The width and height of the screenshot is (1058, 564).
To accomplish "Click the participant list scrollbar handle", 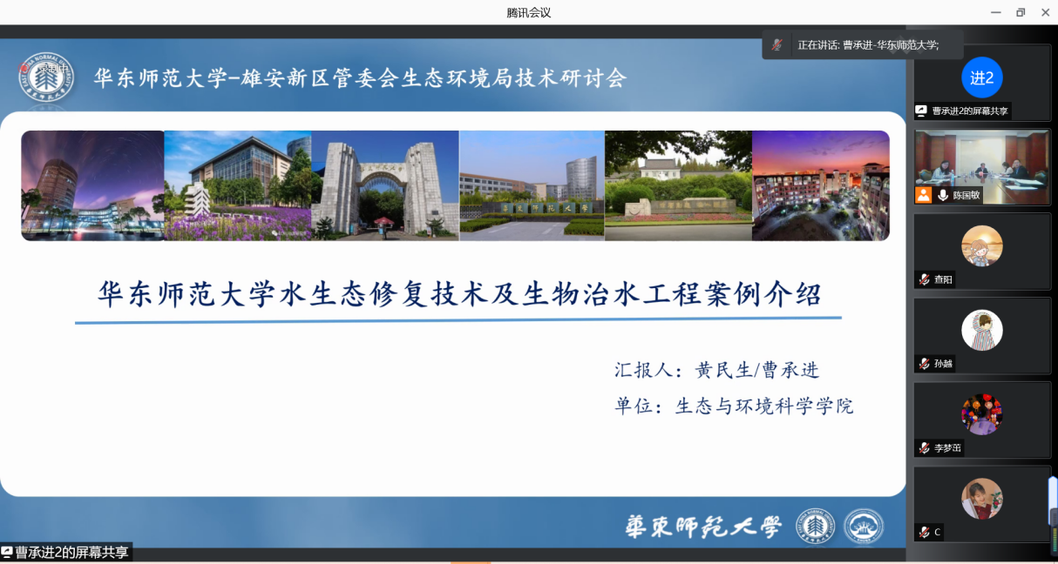I will 1053,500.
